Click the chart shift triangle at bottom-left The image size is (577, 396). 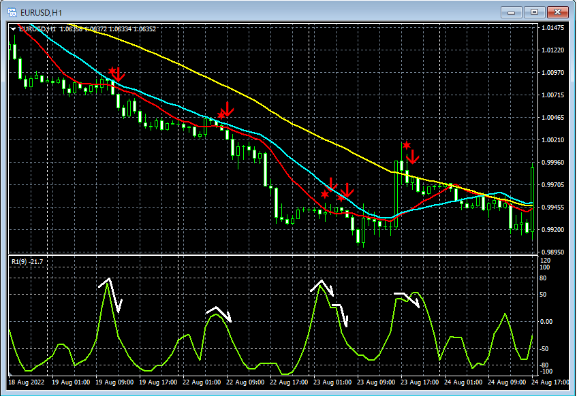[10, 374]
